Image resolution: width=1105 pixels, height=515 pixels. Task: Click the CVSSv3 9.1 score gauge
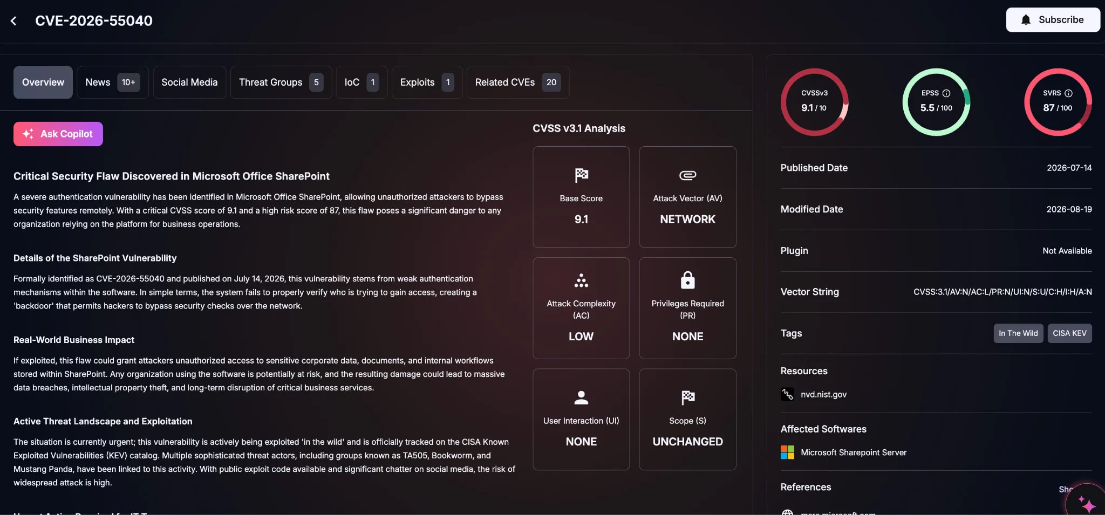coord(814,102)
